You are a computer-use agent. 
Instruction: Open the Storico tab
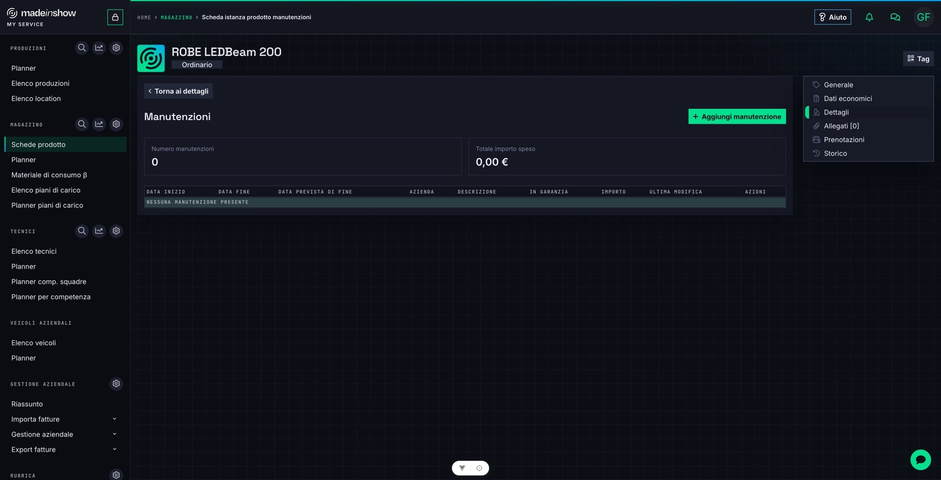point(868,153)
